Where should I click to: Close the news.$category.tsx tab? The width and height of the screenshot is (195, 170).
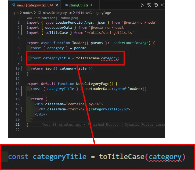coord(57,5)
